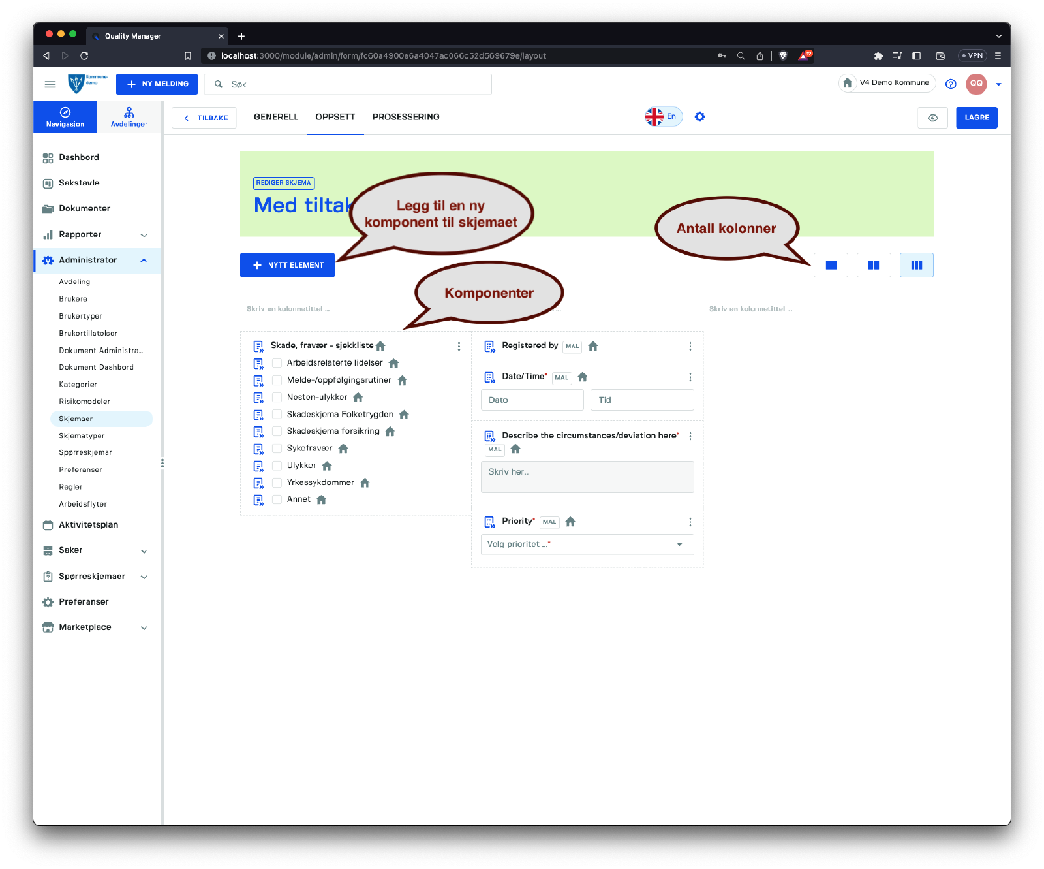The width and height of the screenshot is (1044, 869).
Task: Open form settings gear icon
Action: pos(699,117)
